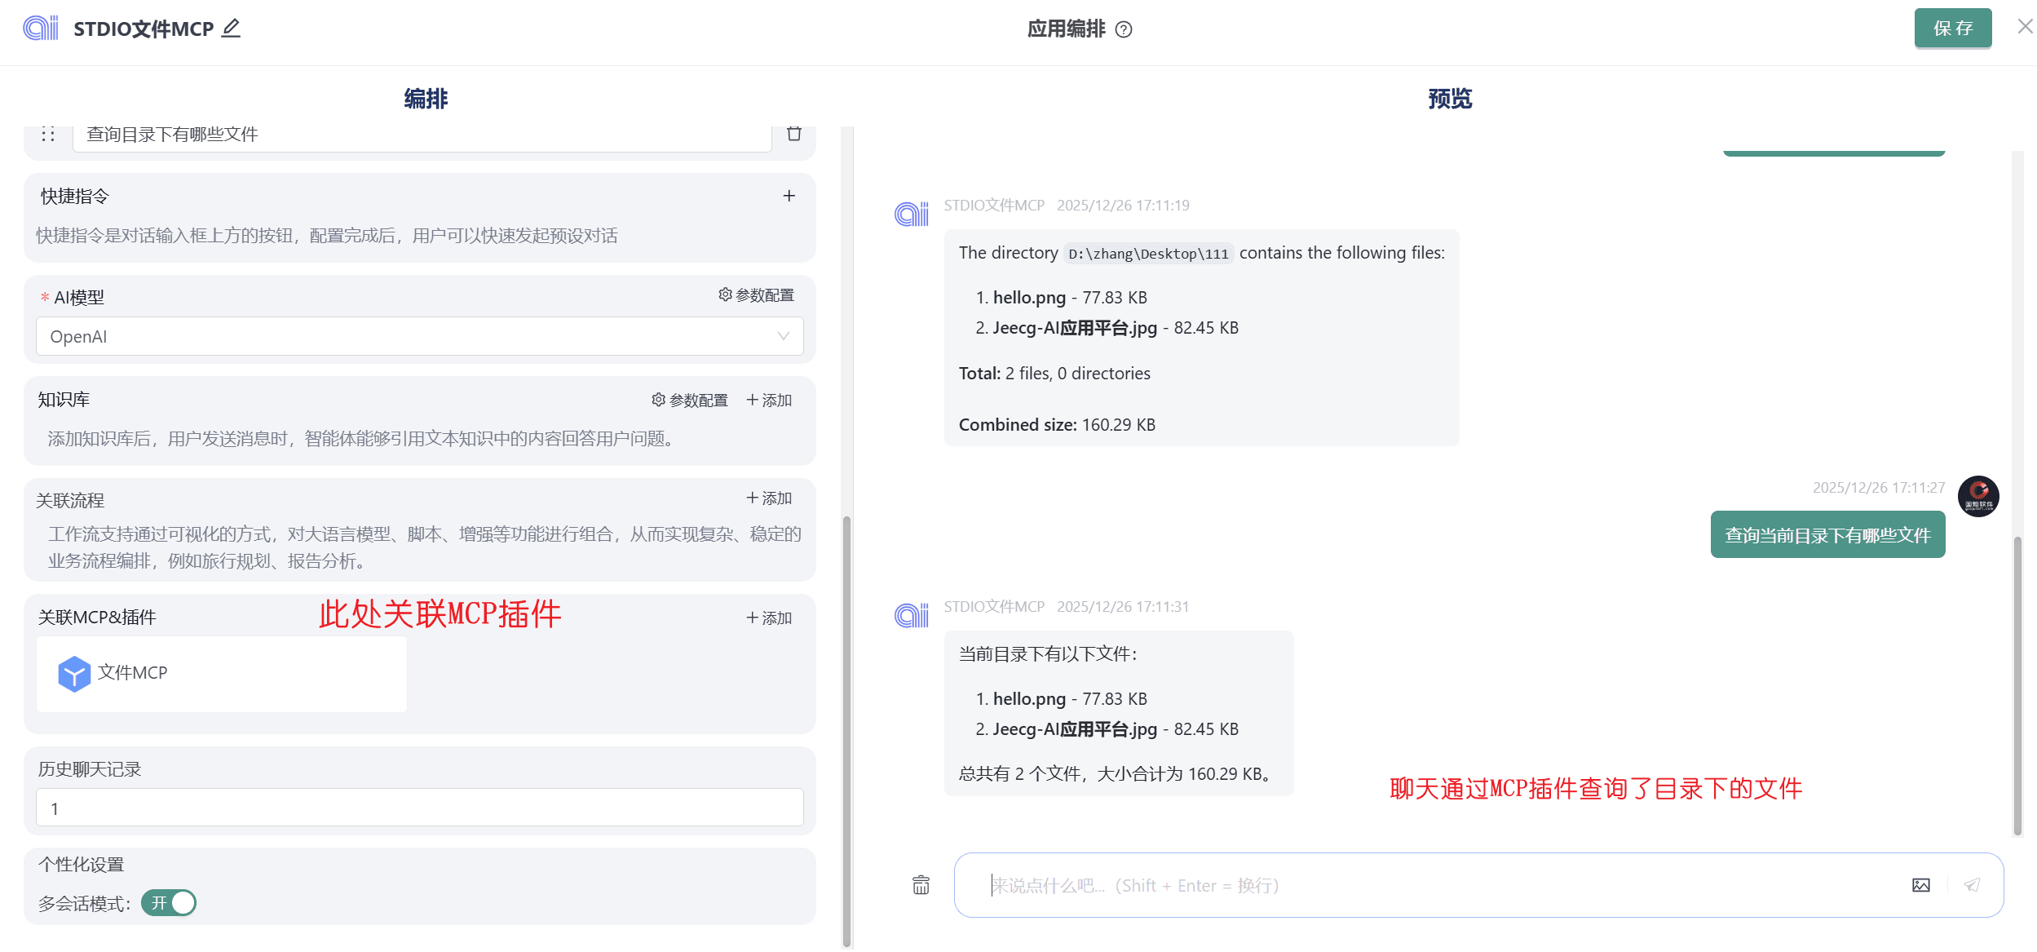The height and width of the screenshot is (952, 2037).
Task: Click the help icon next to 应用编排
Action: coord(1124,30)
